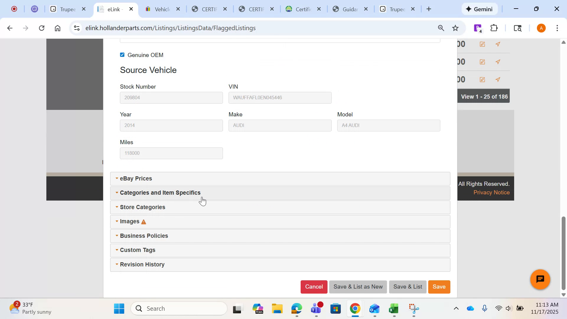
Task: Click the warning icon next to Images
Action: (144, 222)
